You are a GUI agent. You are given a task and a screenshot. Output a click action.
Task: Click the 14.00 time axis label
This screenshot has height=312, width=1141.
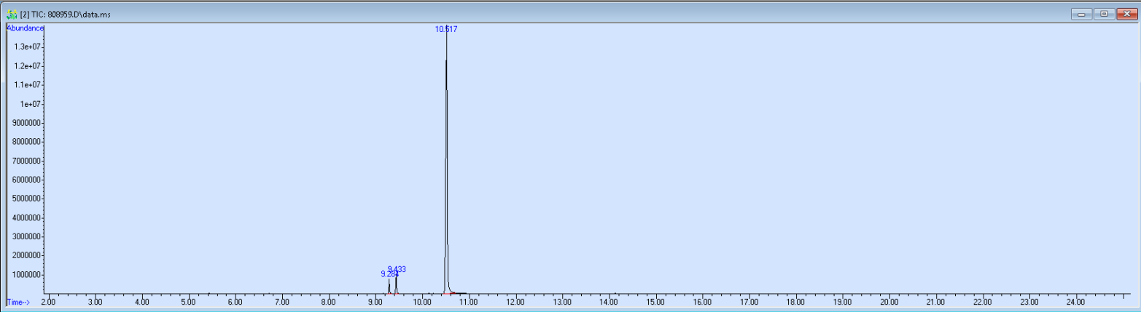pos(609,301)
